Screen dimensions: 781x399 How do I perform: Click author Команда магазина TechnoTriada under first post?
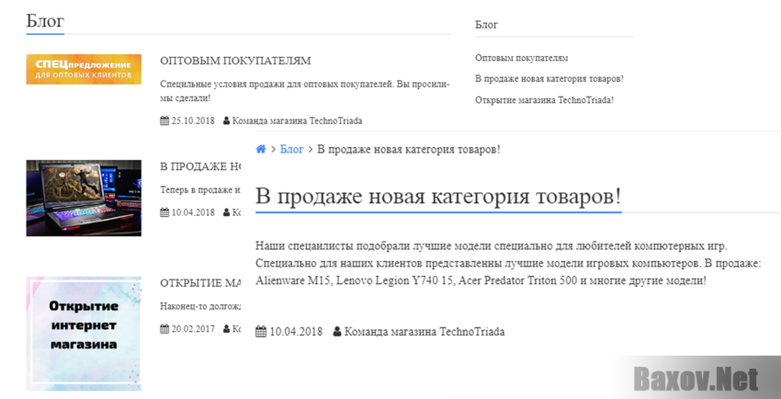point(298,120)
